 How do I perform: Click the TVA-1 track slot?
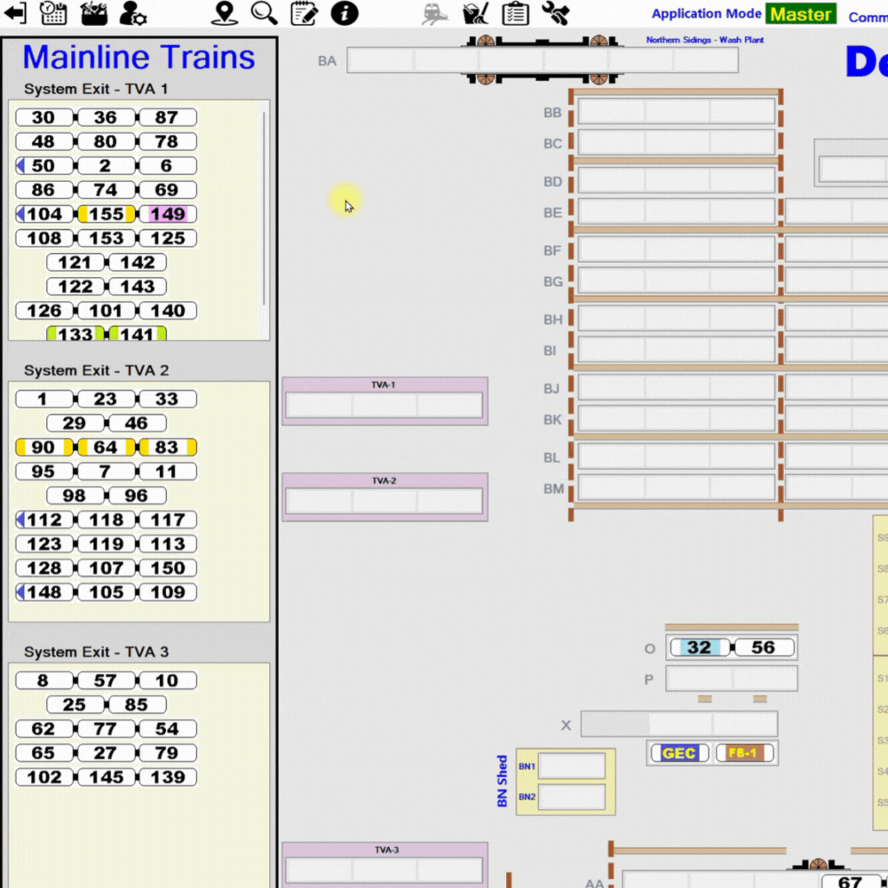click(384, 406)
